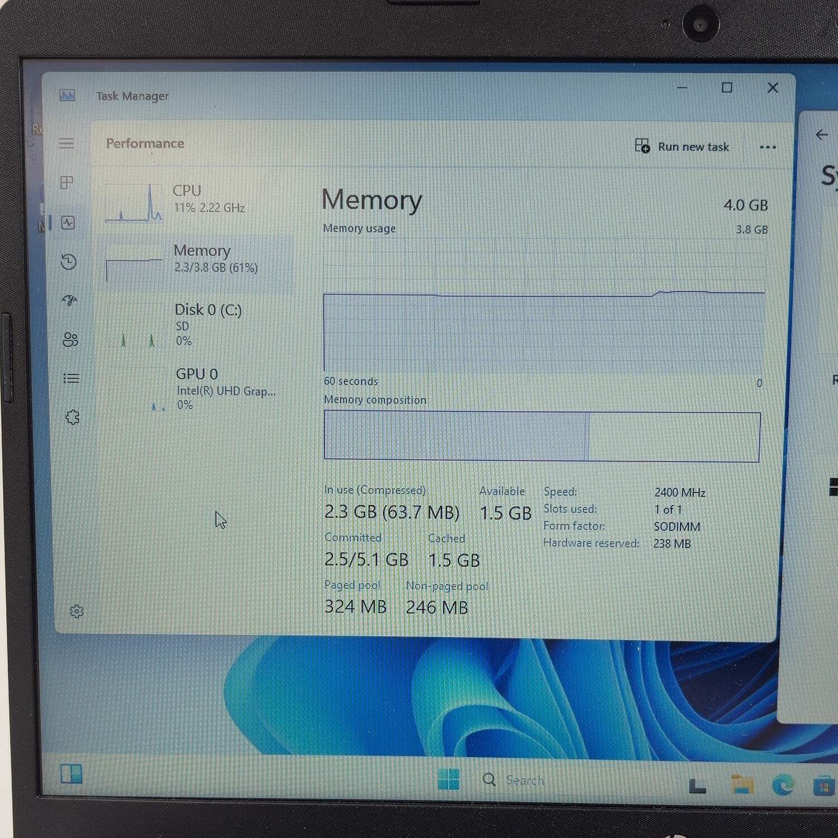This screenshot has height=838, width=838.
Task: Click the memory usage 60 seconds graph
Action: click(544, 306)
